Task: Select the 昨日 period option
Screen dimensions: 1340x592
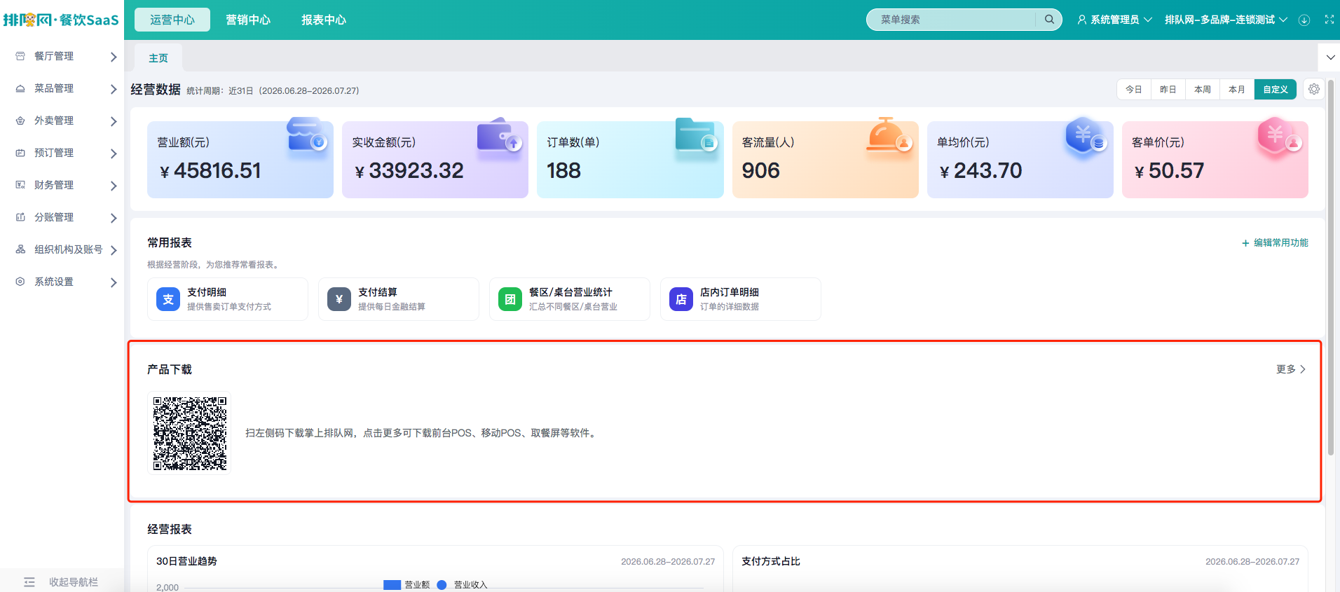Action: (x=1168, y=89)
